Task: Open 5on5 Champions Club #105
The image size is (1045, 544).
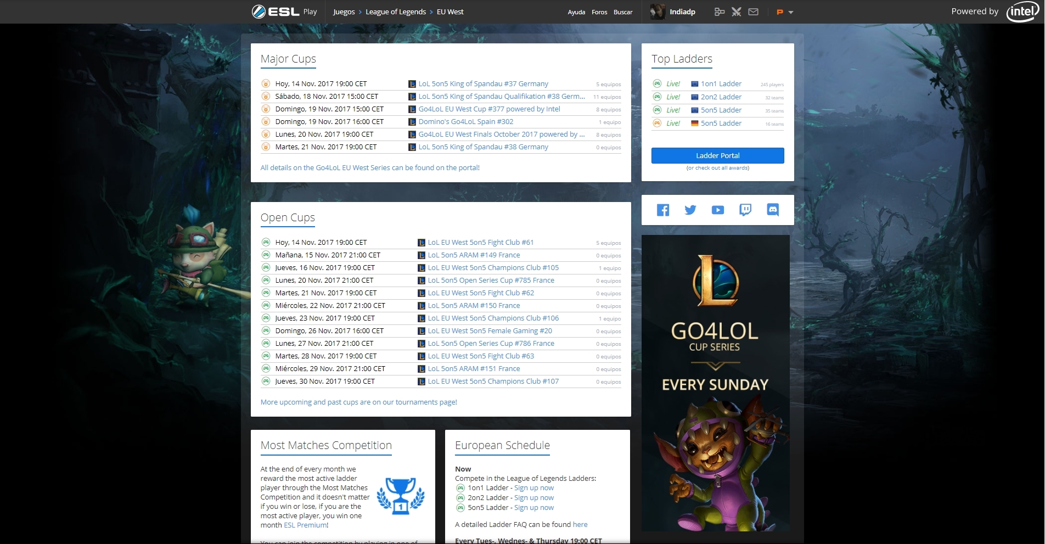Action: coord(493,268)
